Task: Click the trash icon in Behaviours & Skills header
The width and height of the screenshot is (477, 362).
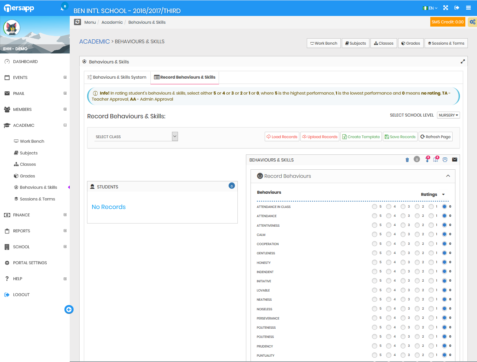Action: click(407, 160)
